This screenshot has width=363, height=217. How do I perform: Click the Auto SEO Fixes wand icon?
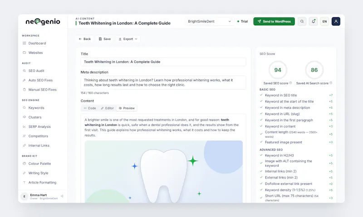coord(25,80)
